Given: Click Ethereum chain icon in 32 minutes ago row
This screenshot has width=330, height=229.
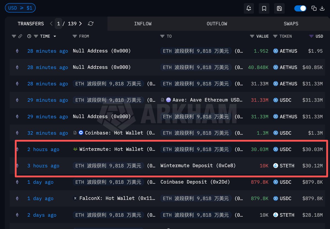Looking at the screenshot, I should (x=17, y=133).
